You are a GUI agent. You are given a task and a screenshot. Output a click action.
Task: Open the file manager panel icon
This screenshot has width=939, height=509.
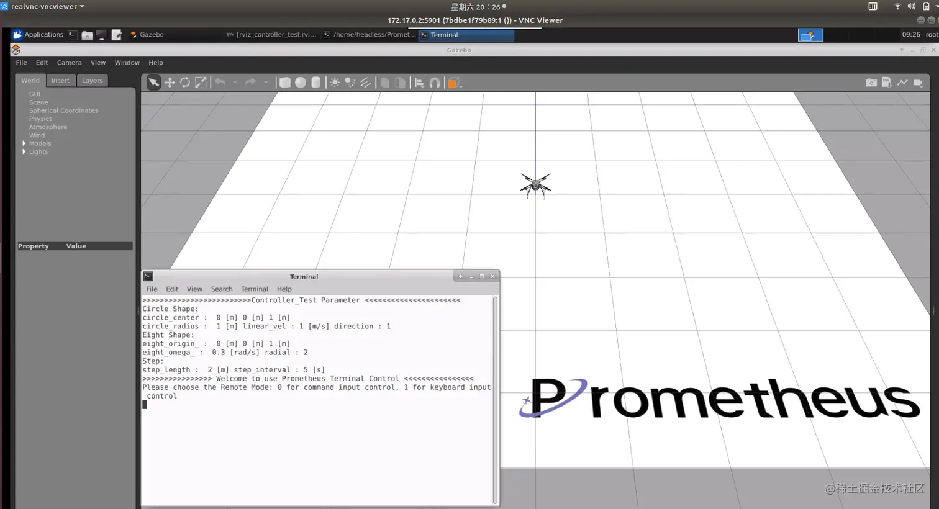click(x=87, y=35)
